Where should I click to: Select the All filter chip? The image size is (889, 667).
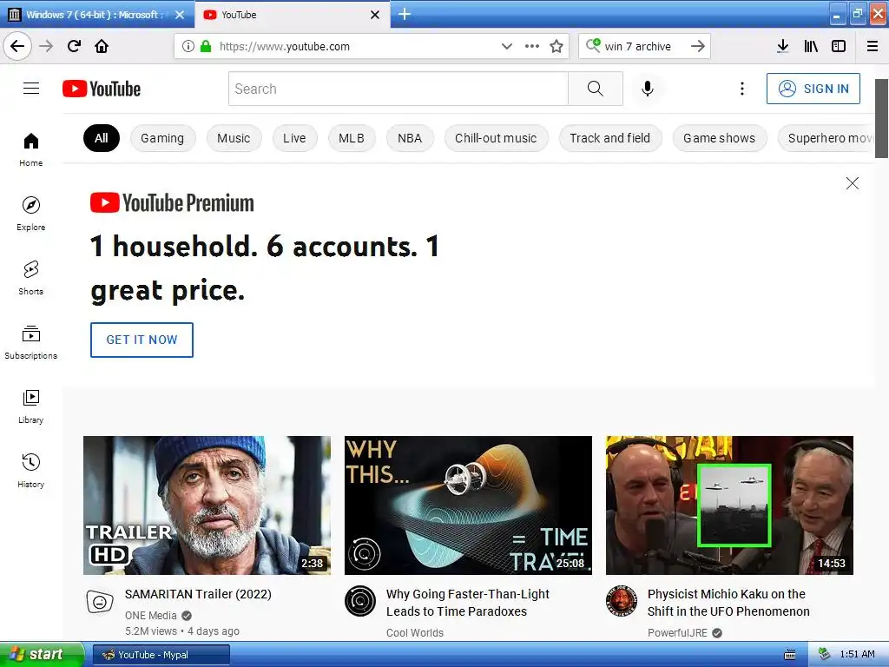pos(102,138)
